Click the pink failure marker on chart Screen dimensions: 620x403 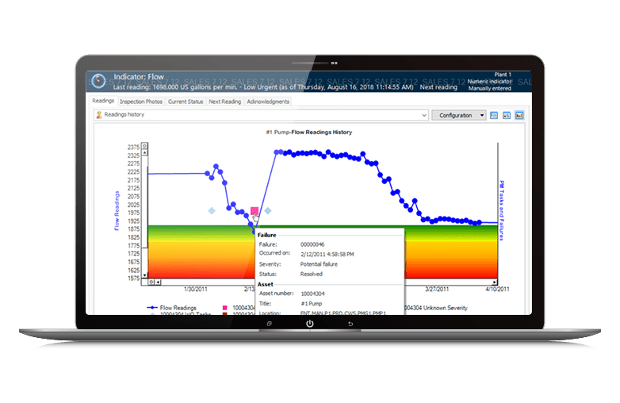click(255, 211)
